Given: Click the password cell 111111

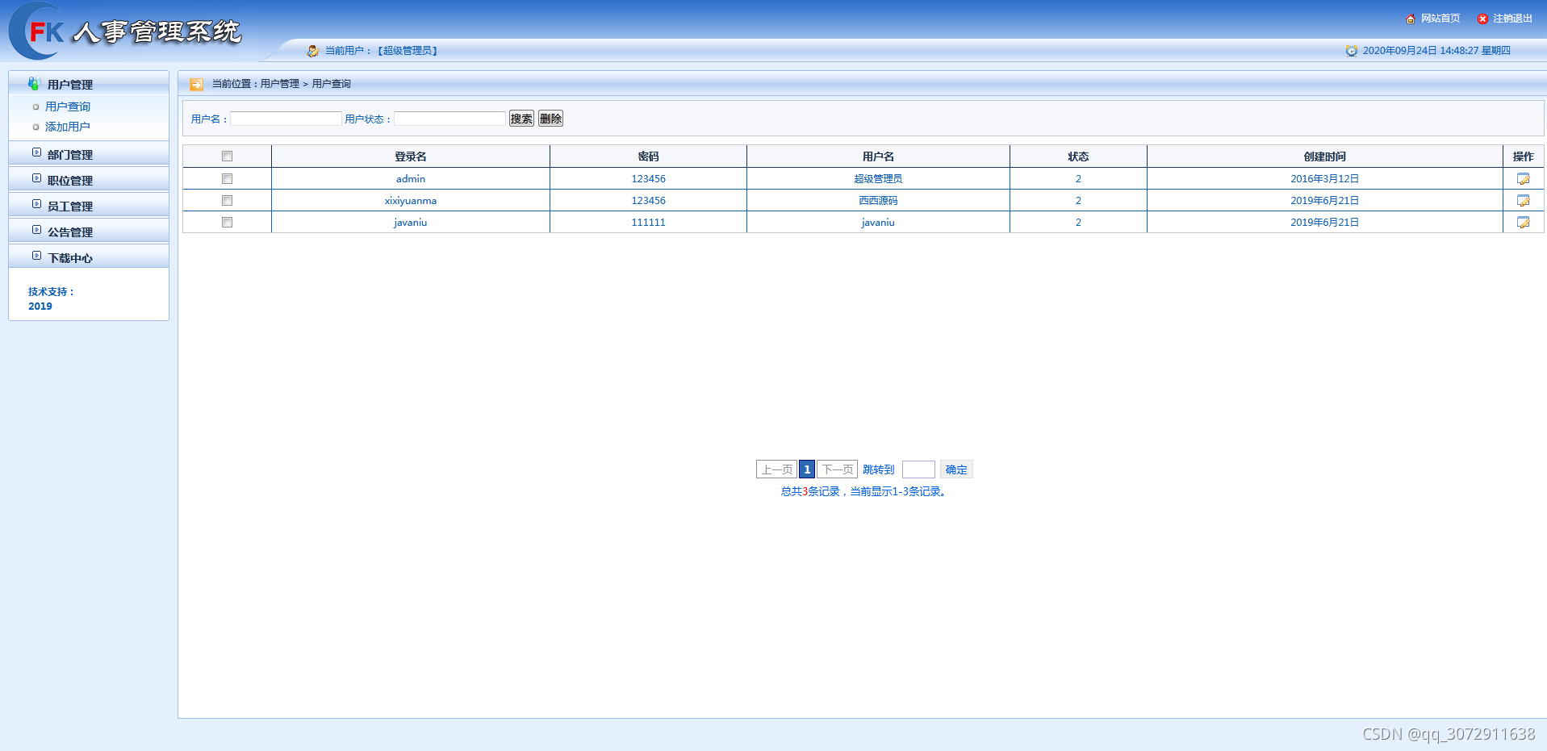Looking at the screenshot, I should point(648,222).
